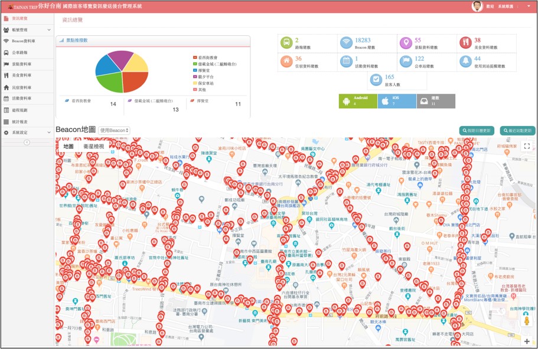Click the 假期日曆更新 button

click(477, 130)
